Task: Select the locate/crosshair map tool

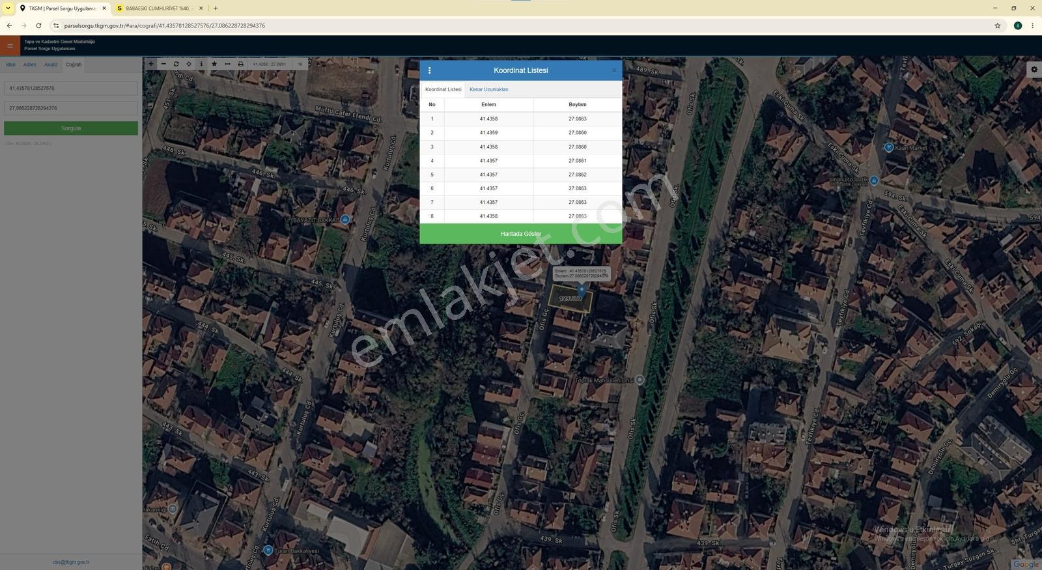Action: coord(189,64)
